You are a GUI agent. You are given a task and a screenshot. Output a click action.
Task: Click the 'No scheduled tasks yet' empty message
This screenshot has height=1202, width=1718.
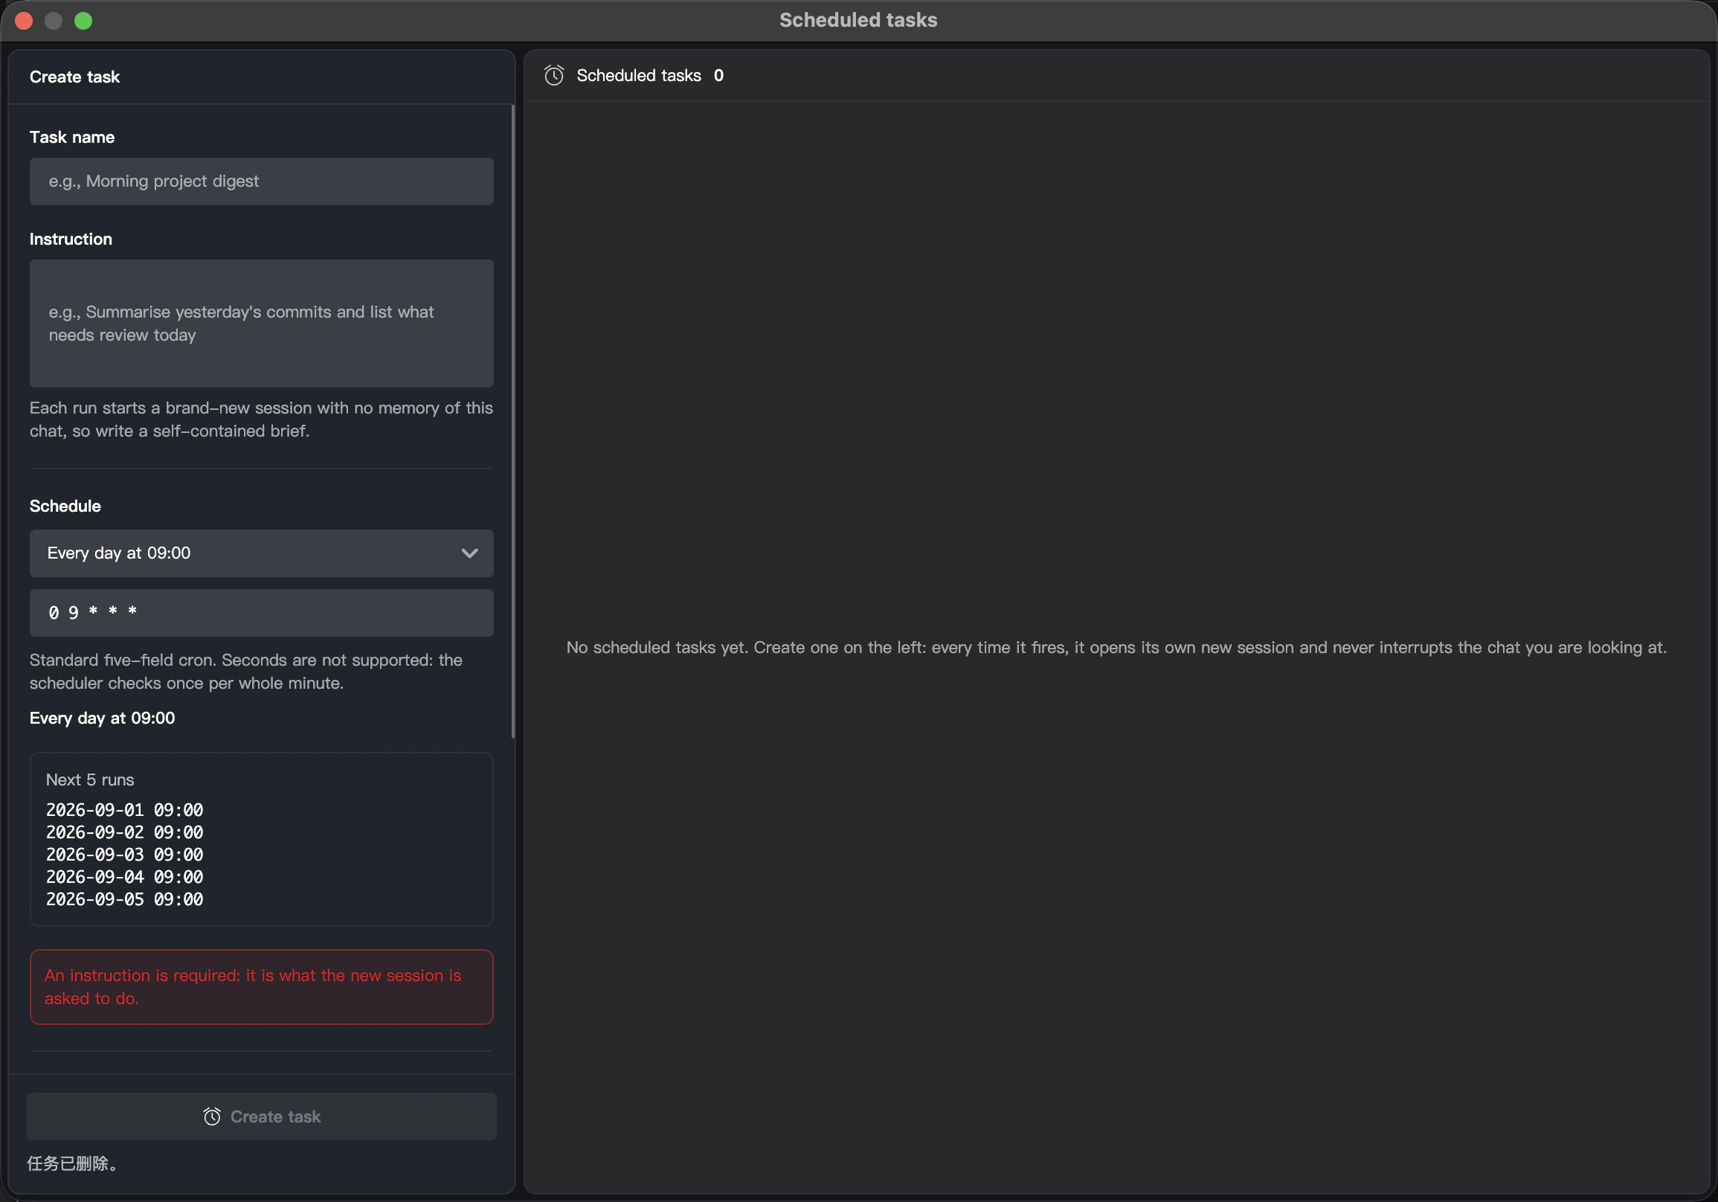[x=1116, y=647]
